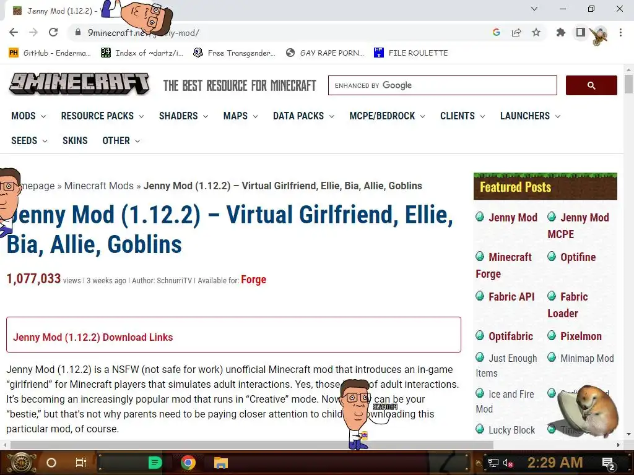Click the horizontal page scrollbar
This screenshot has height=475, width=634.
[x=251, y=445]
